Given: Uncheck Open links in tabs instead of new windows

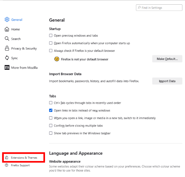Looking at the screenshot, I should click(x=51, y=110).
